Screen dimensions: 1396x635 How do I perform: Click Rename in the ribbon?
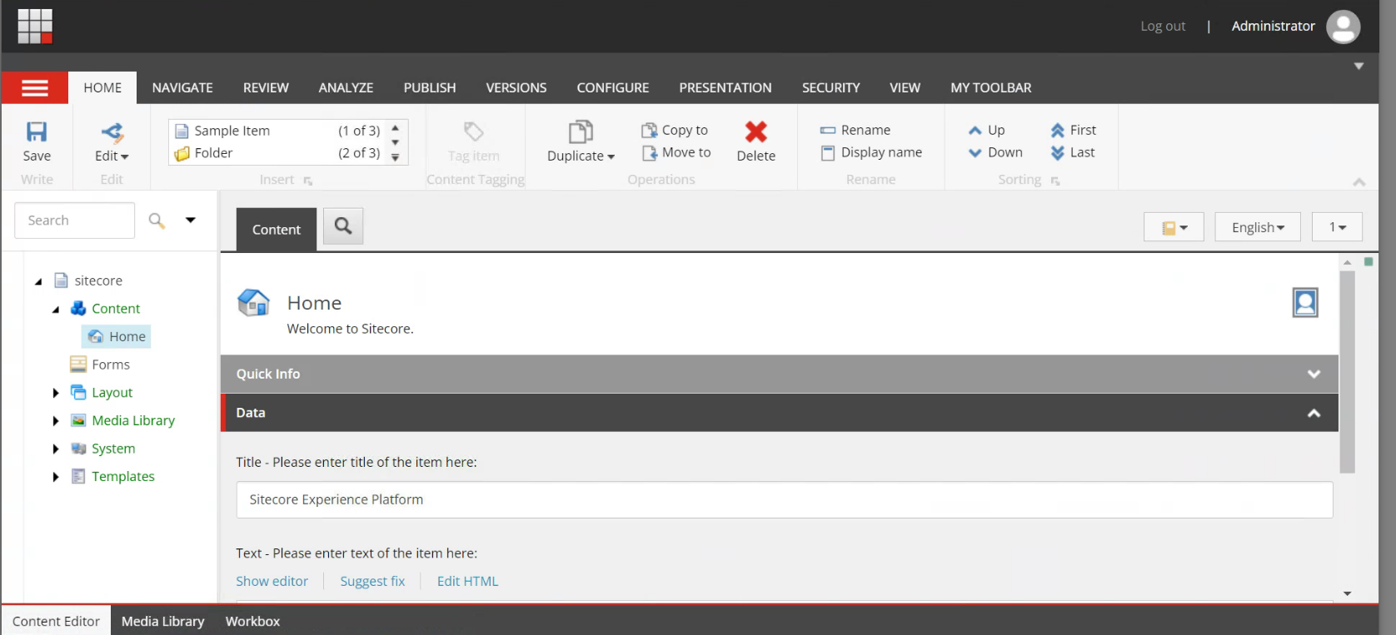click(855, 130)
